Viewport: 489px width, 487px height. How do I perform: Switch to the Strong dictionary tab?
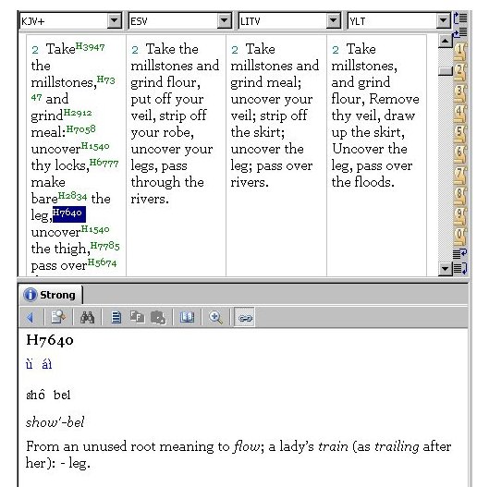point(51,295)
